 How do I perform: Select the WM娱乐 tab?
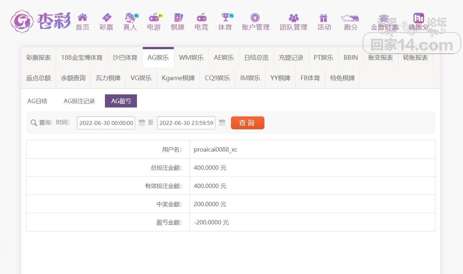tap(191, 58)
